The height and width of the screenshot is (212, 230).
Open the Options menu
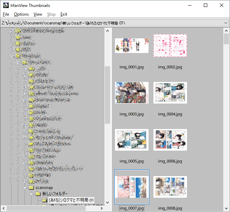point(21,14)
